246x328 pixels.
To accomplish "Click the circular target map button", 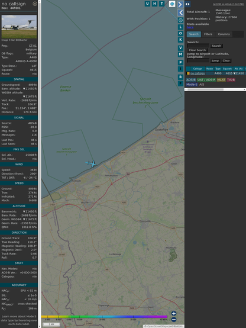I will 180,20.
